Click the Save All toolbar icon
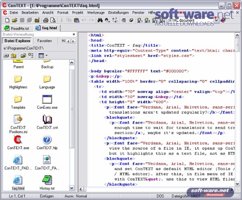Screen dimensions: 242x200 (30, 20)
